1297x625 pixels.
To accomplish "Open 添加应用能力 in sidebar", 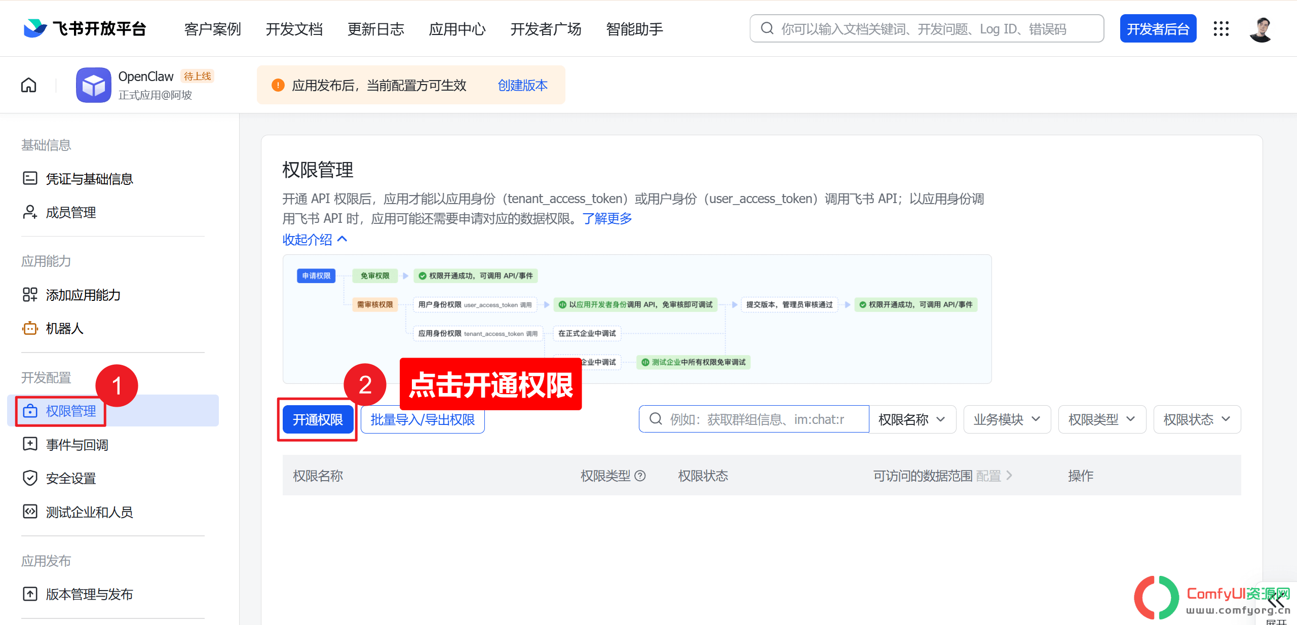I will click(71, 295).
